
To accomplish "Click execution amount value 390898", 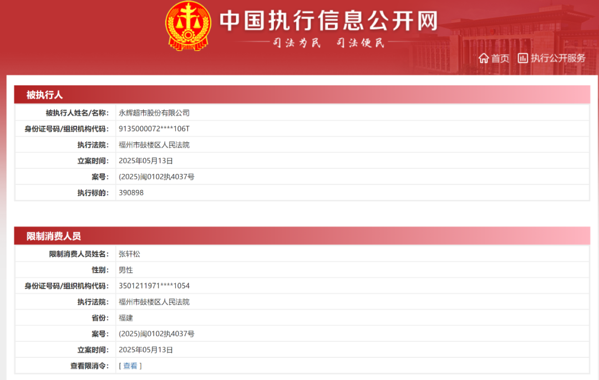I will pos(131,193).
